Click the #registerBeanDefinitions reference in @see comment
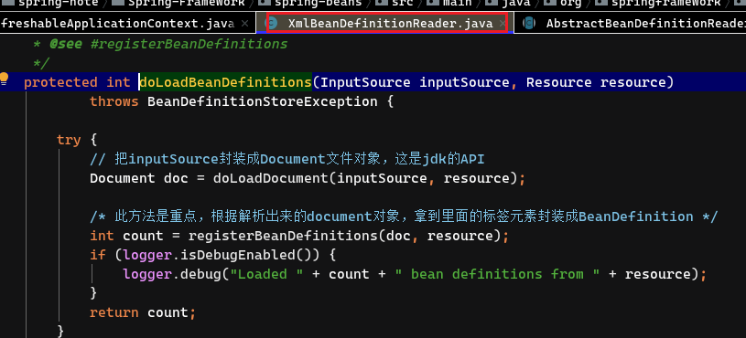This screenshot has width=746, height=338. pos(189,44)
